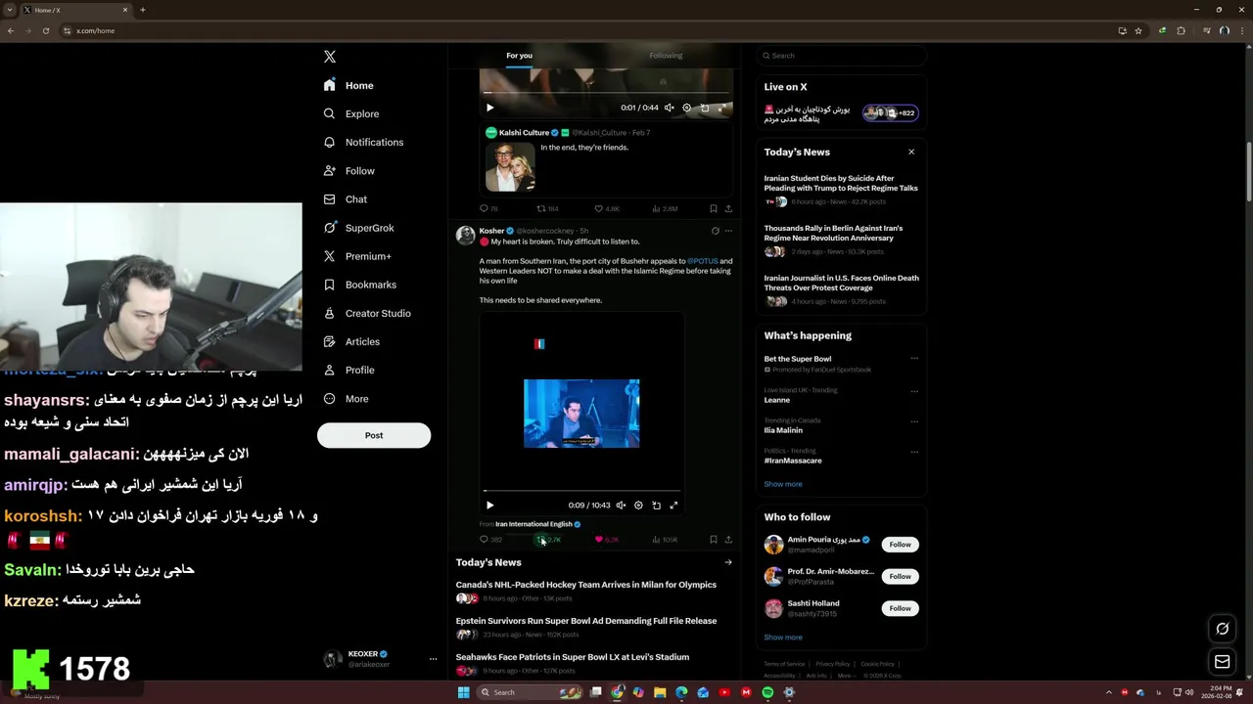This screenshot has height=704, width=1253.
Task: Open the more options menu on Kosher's post
Action: coord(728,231)
